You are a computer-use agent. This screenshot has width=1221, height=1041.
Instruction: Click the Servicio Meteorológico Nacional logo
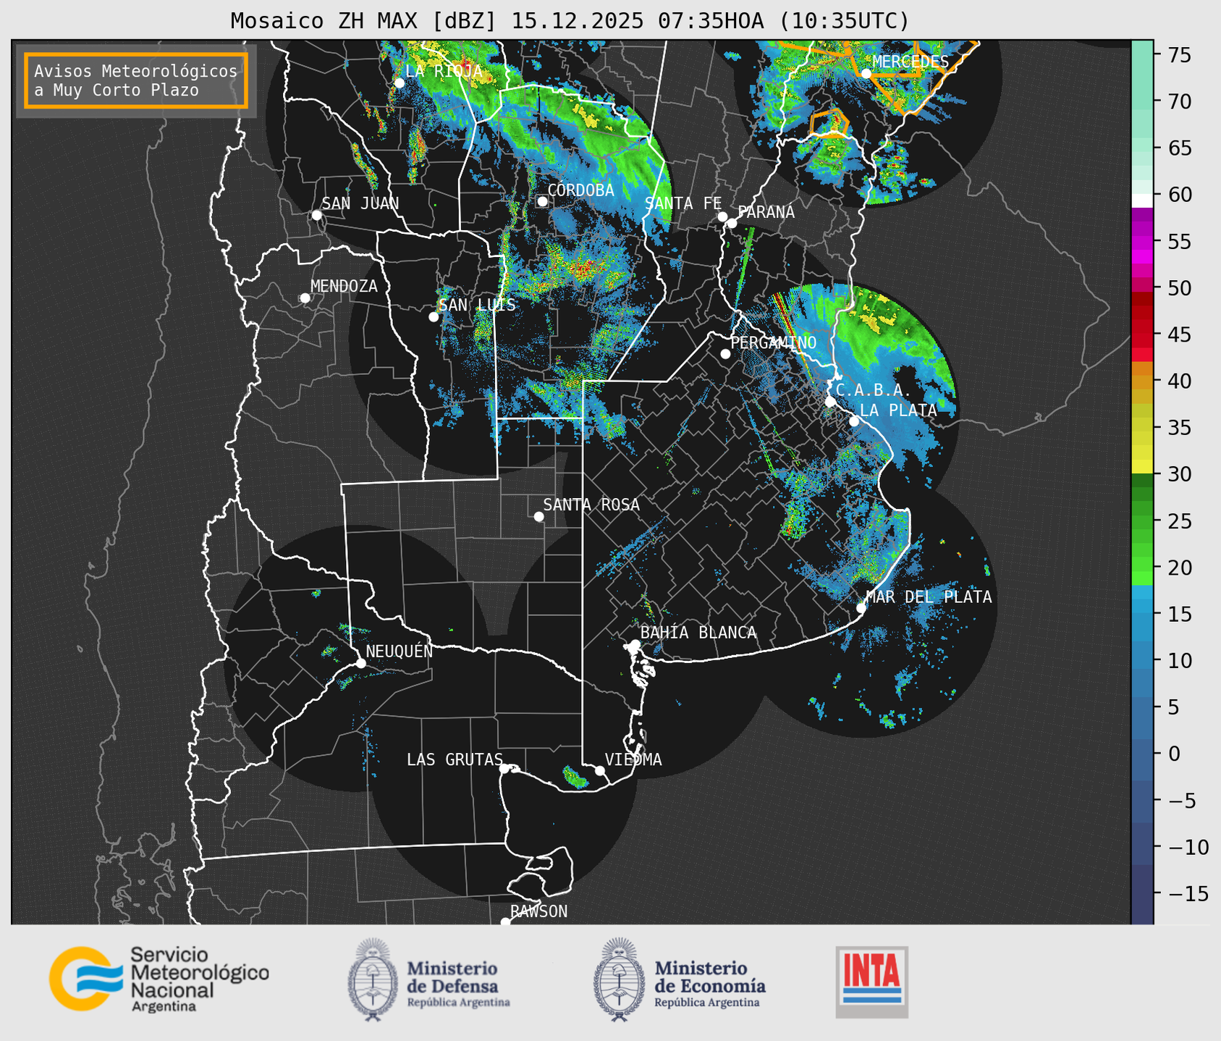159,979
